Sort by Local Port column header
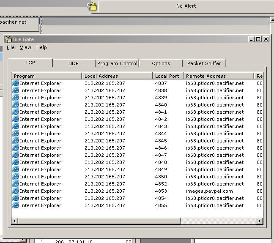This screenshot has height=243, width=274. point(167,76)
